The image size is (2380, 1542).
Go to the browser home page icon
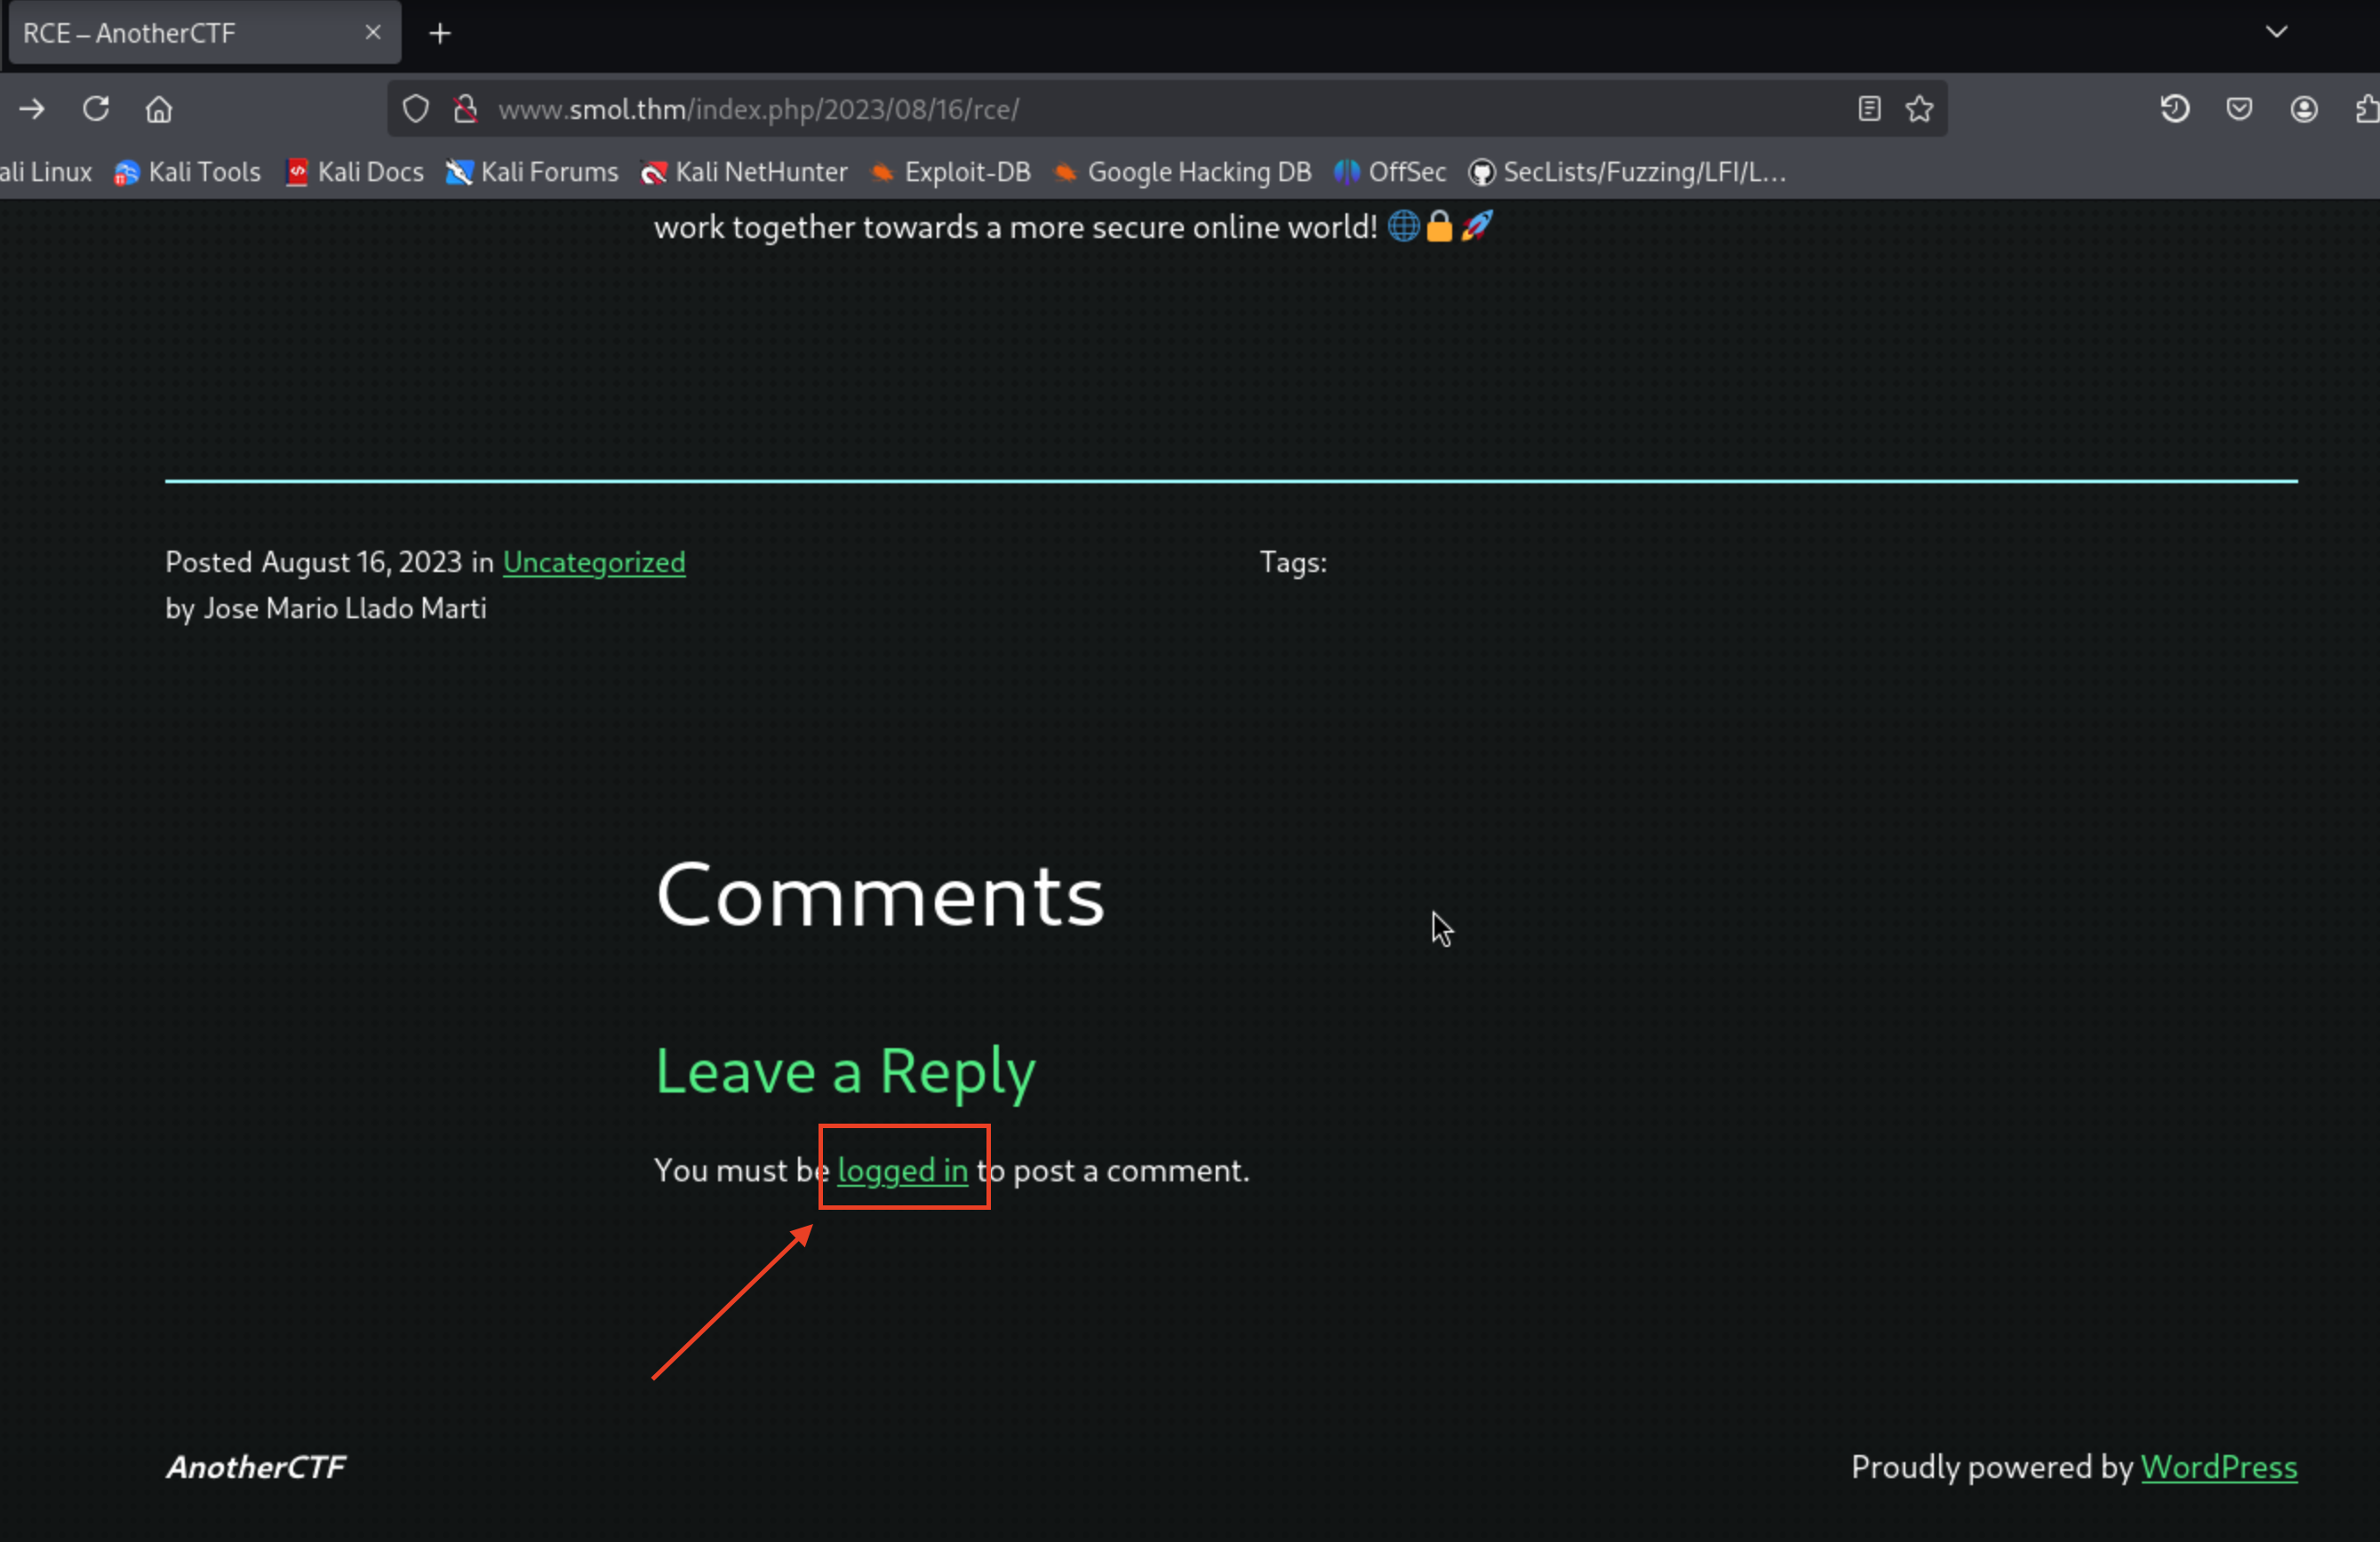(x=159, y=109)
